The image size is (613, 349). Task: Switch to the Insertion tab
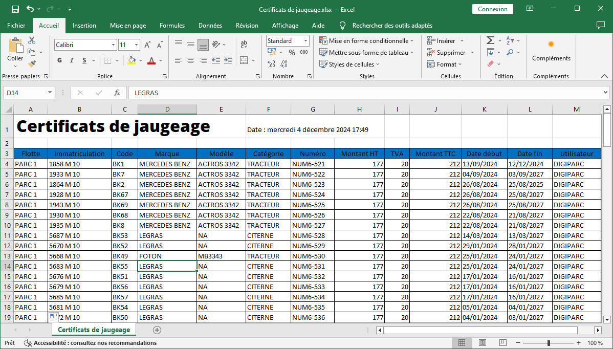click(84, 26)
